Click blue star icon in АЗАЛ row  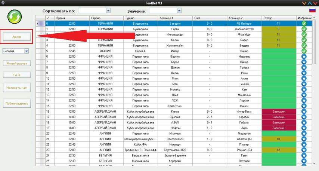(304, 122)
